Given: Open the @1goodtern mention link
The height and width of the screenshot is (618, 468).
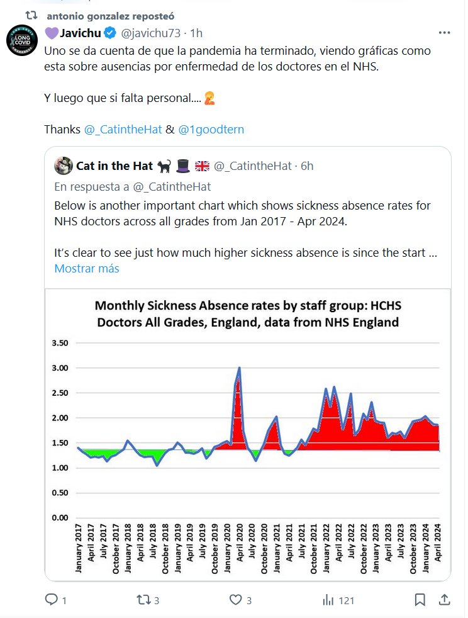Looking at the screenshot, I should click(211, 129).
